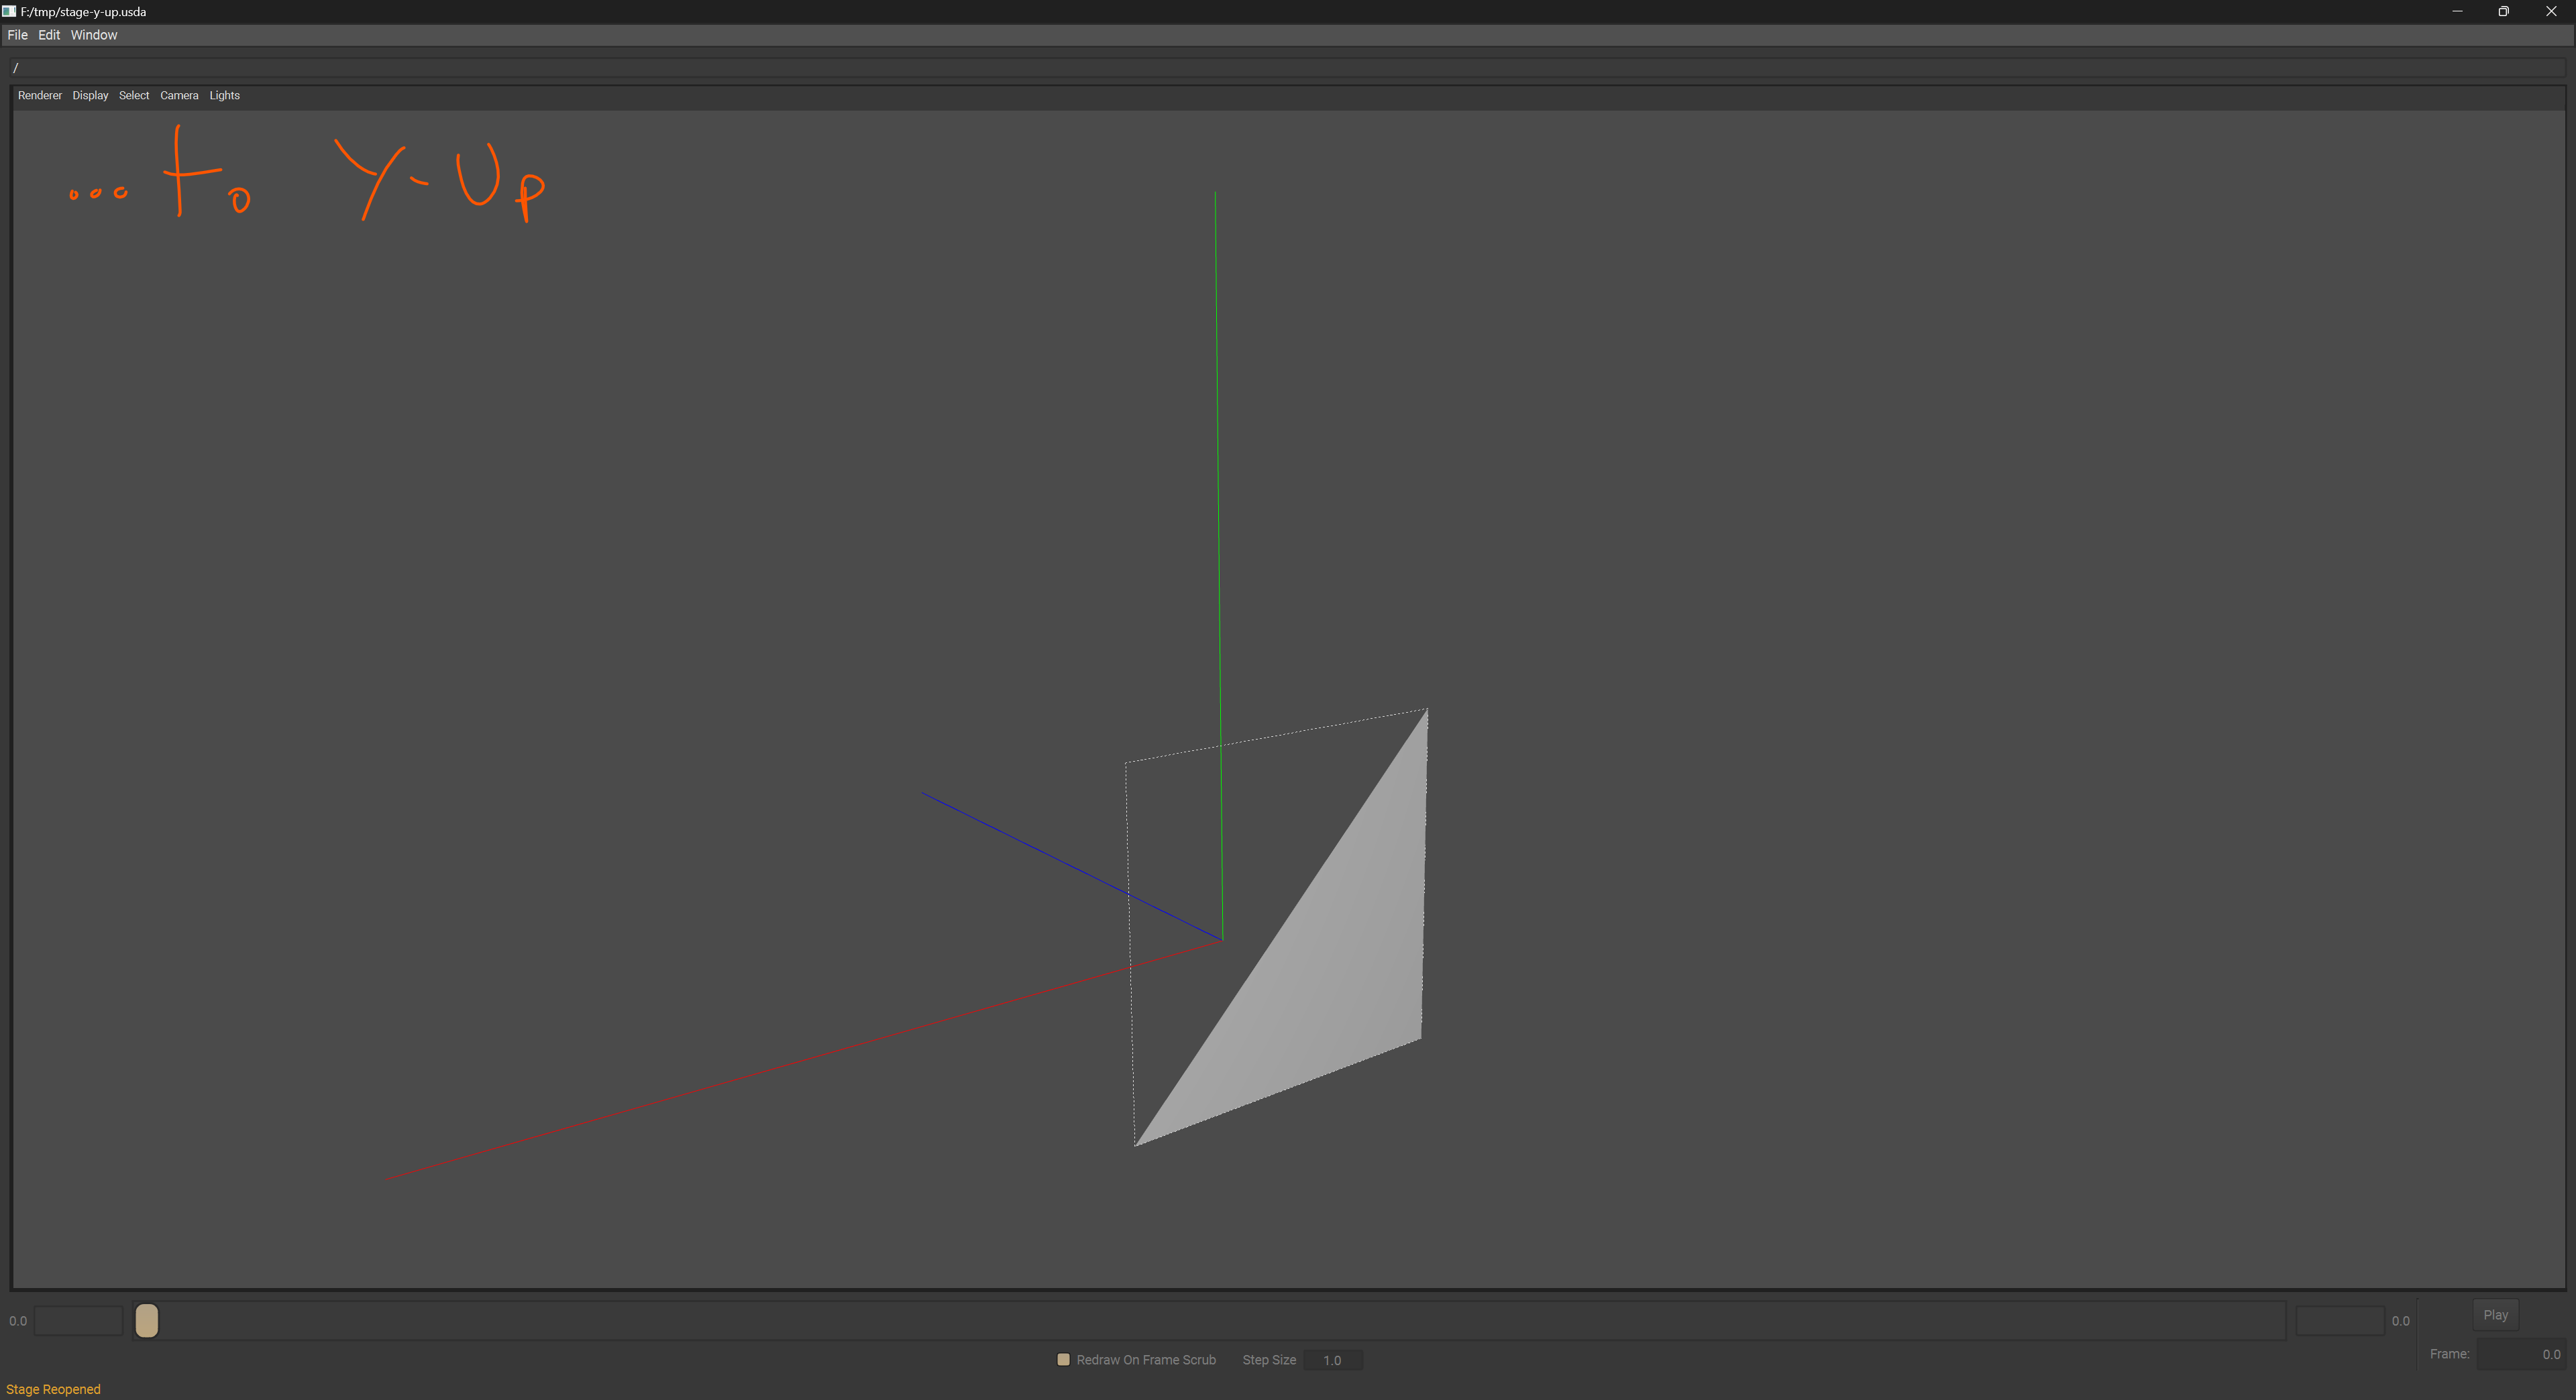
Task: Expand the Select viewport menu
Action: coord(134,96)
